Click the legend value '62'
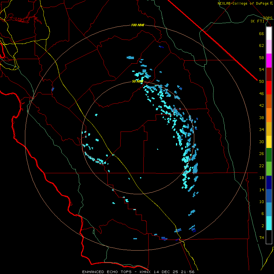The height and width of the screenshot is (274, 274). [262, 45]
